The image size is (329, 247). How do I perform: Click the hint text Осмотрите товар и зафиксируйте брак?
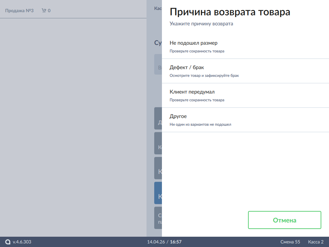pos(204,76)
